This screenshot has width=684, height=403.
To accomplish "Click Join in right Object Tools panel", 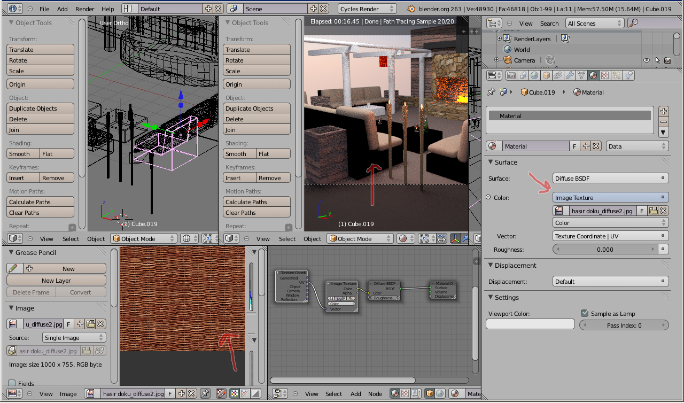I will (x=256, y=129).
